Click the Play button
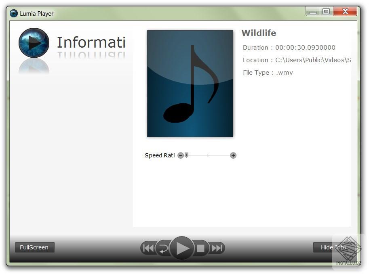 (182, 248)
